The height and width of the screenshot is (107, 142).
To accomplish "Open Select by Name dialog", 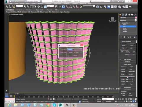I will [x=28, y=7].
